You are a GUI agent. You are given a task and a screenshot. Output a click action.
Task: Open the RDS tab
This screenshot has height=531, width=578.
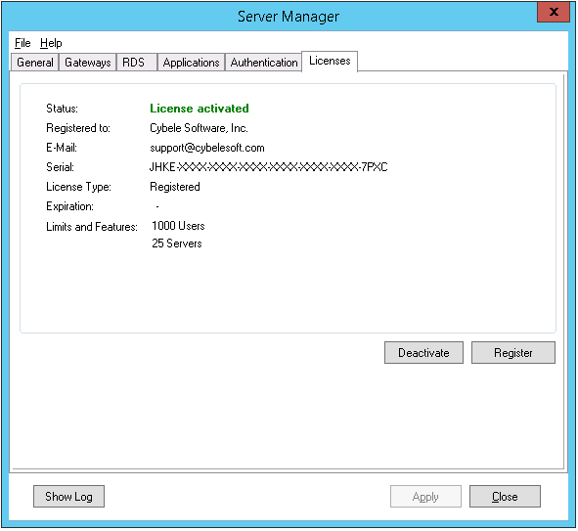(x=137, y=63)
